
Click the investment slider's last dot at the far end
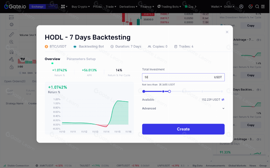tap(222, 91)
